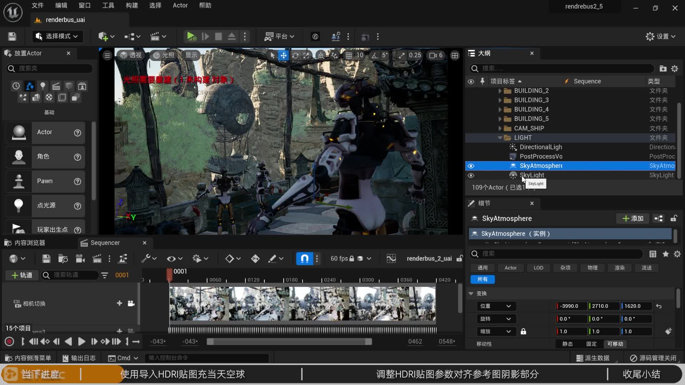This screenshot has height=385, width=685.
Task: Filter details by LOD category
Action: click(538, 268)
